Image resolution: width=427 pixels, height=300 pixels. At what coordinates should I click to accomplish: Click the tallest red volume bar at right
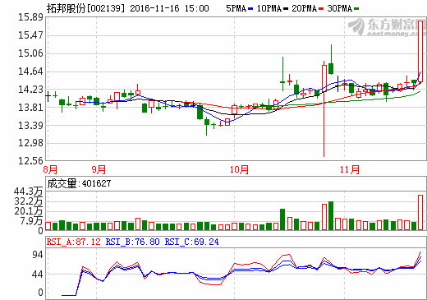tap(420, 212)
